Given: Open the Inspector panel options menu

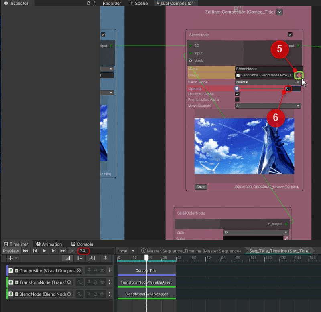Looking at the screenshot, I should [x=95, y=3].
